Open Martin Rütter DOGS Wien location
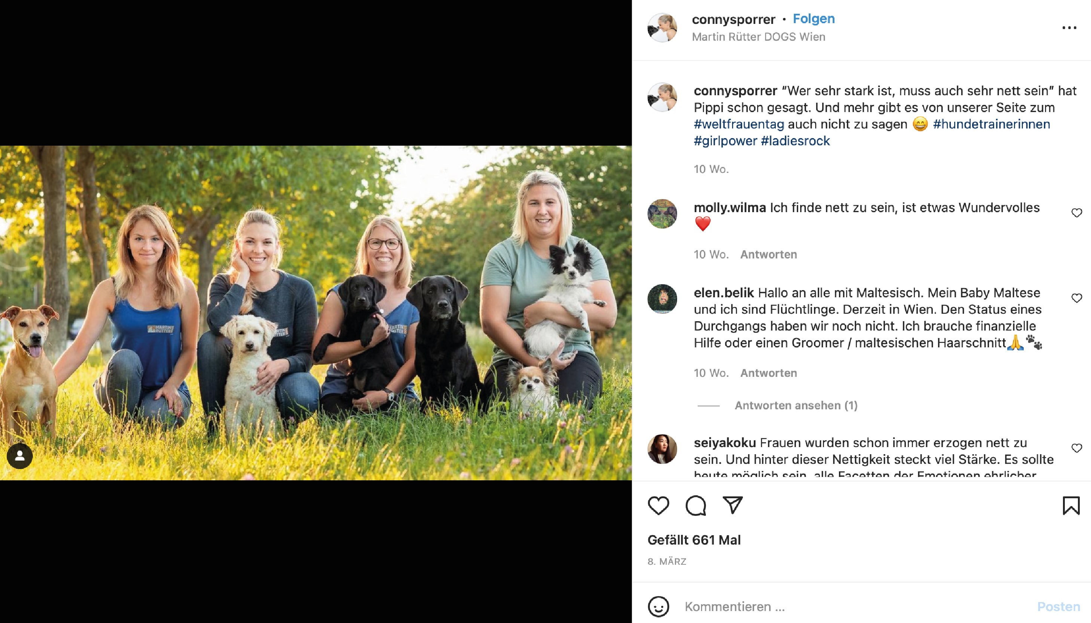 click(x=758, y=37)
